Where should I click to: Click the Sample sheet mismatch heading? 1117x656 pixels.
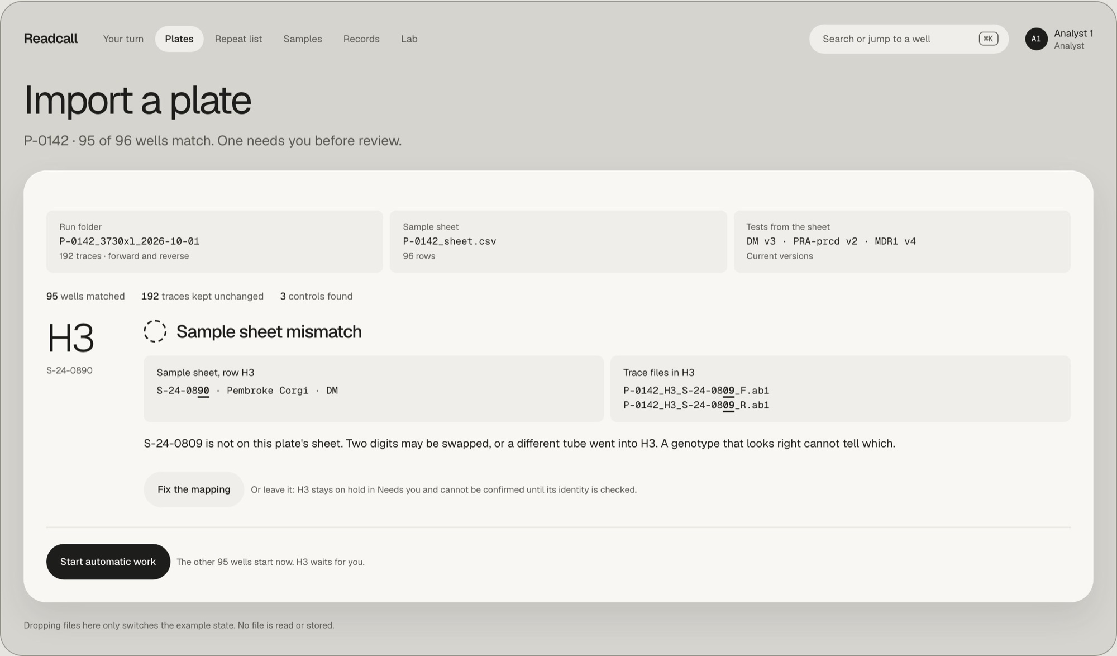pyautogui.click(x=269, y=331)
